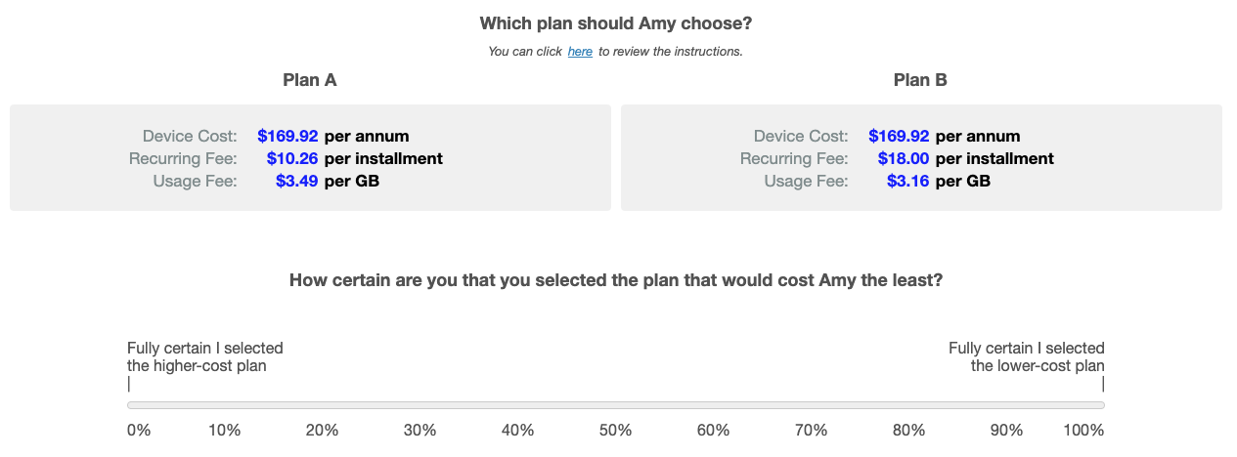The width and height of the screenshot is (1237, 457).
Task: Set certainty slider to 40%
Action: click(518, 405)
